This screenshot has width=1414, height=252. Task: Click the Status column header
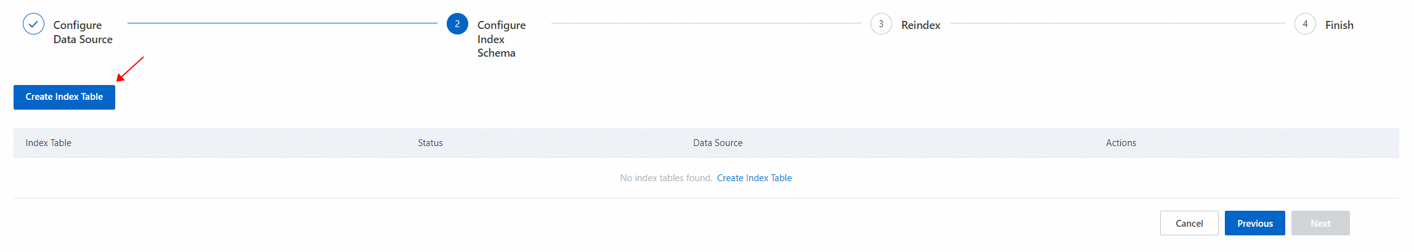(430, 143)
